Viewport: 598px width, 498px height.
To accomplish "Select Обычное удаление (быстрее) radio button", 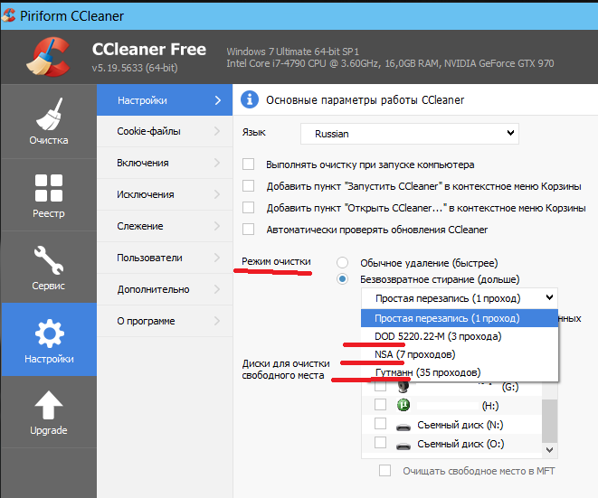I will 342,262.
